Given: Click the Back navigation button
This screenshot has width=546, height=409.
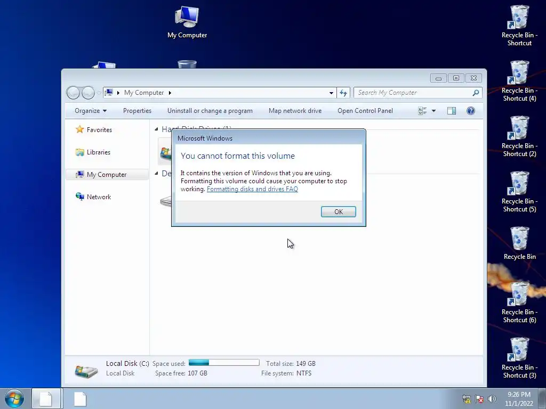Looking at the screenshot, I should point(73,93).
